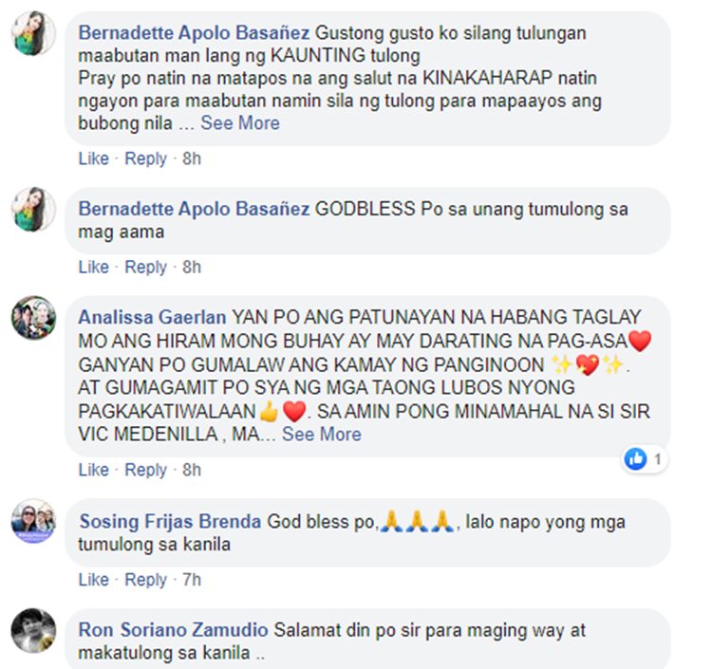712x669 pixels.
Task: Open Bernadette's avatar beside the GODBLESS comment
Action: pos(33,209)
